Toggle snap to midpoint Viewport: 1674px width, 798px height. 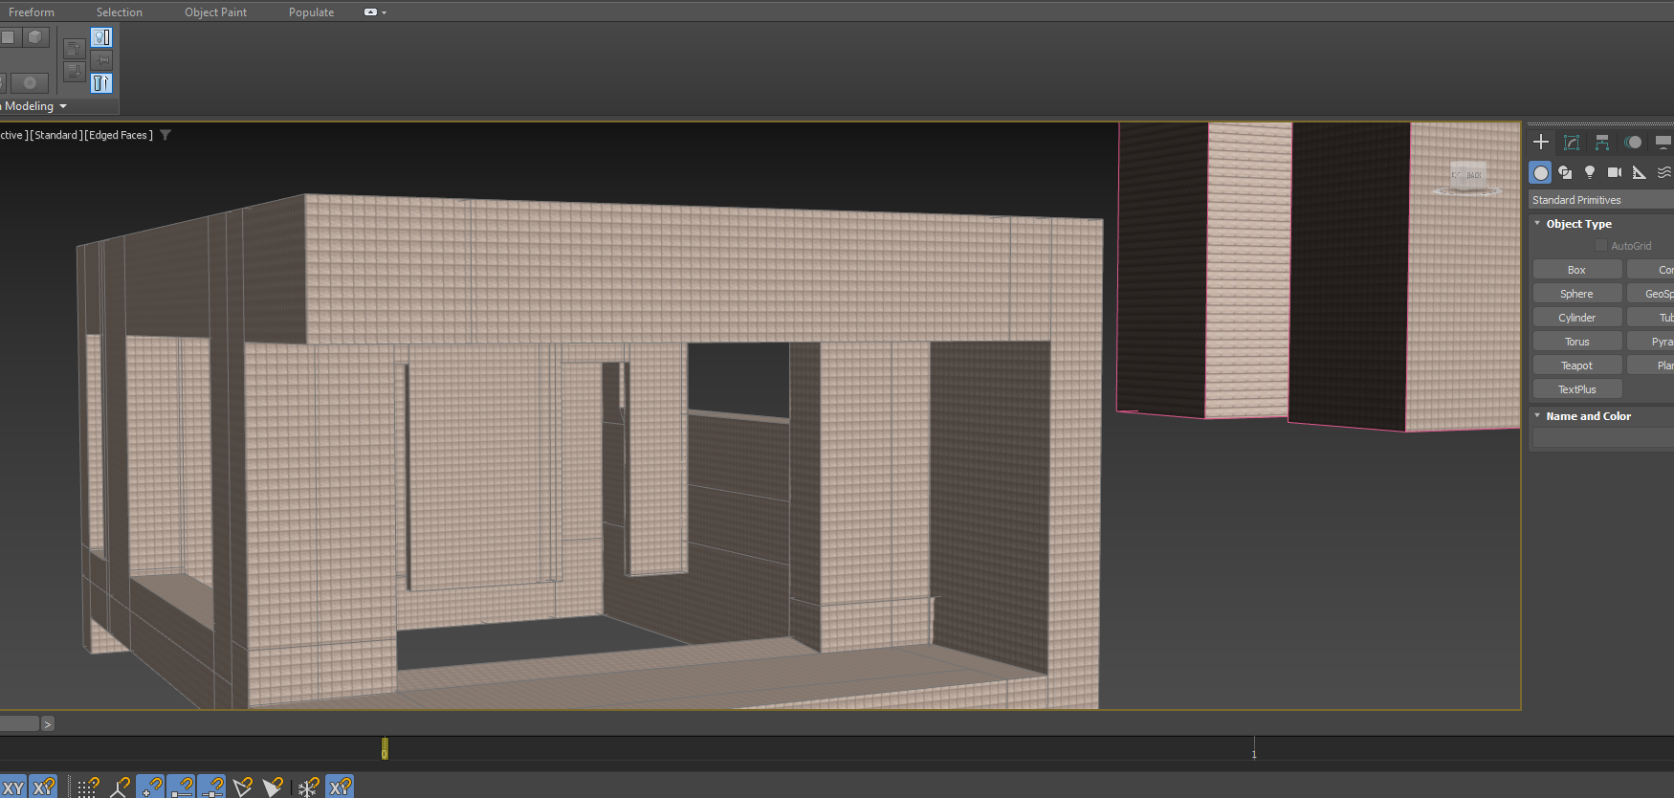point(211,787)
